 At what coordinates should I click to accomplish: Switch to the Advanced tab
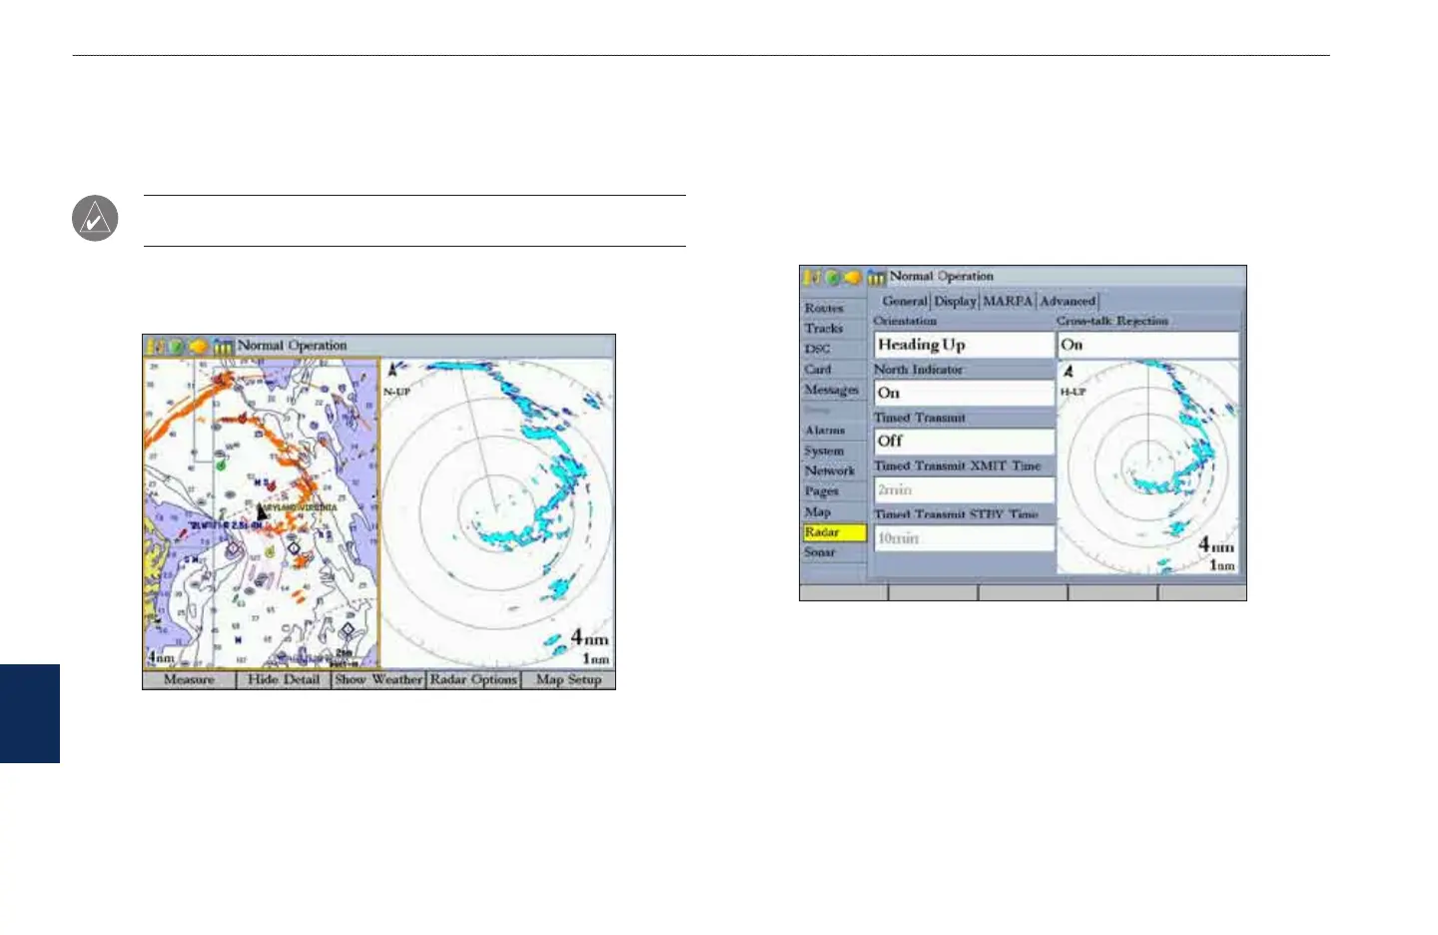pos(1068,301)
